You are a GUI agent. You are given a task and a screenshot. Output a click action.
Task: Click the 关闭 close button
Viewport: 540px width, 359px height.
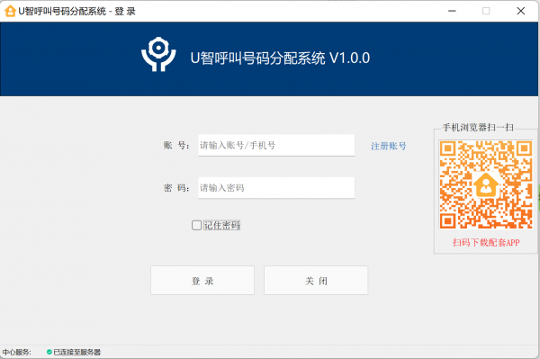click(x=316, y=281)
